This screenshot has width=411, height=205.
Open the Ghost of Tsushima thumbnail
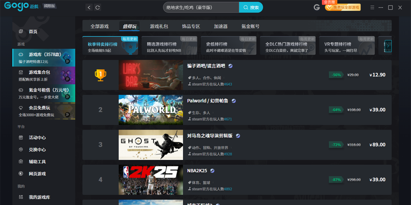point(151,145)
